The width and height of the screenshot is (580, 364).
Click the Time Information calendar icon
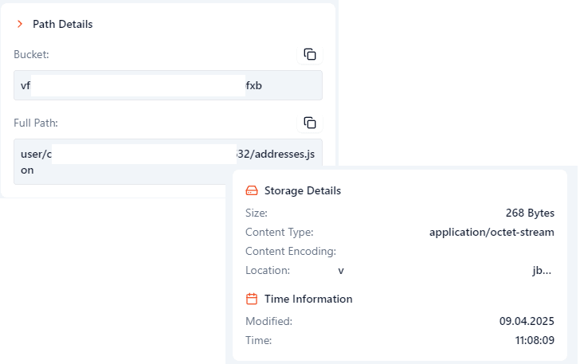pyautogui.click(x=252, y=299)
